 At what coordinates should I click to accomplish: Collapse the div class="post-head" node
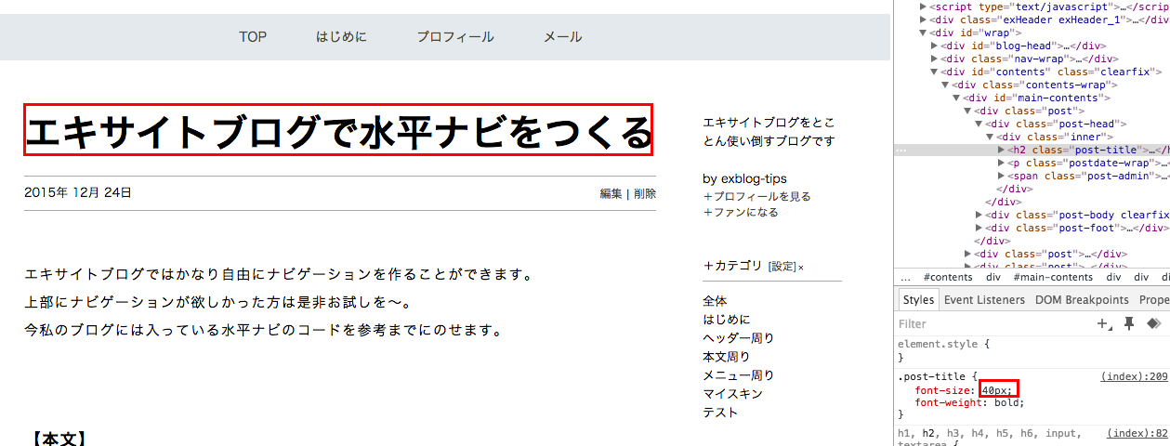[x=979, y=124]
